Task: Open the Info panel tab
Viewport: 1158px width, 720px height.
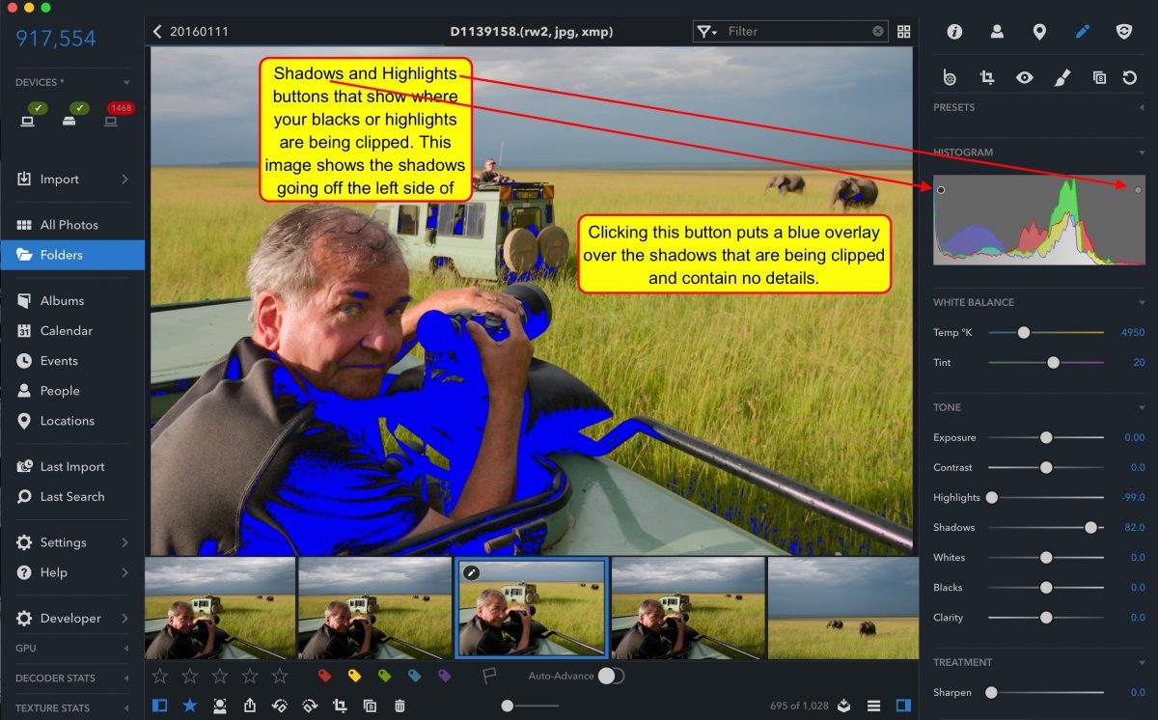Action: [954, 32]
